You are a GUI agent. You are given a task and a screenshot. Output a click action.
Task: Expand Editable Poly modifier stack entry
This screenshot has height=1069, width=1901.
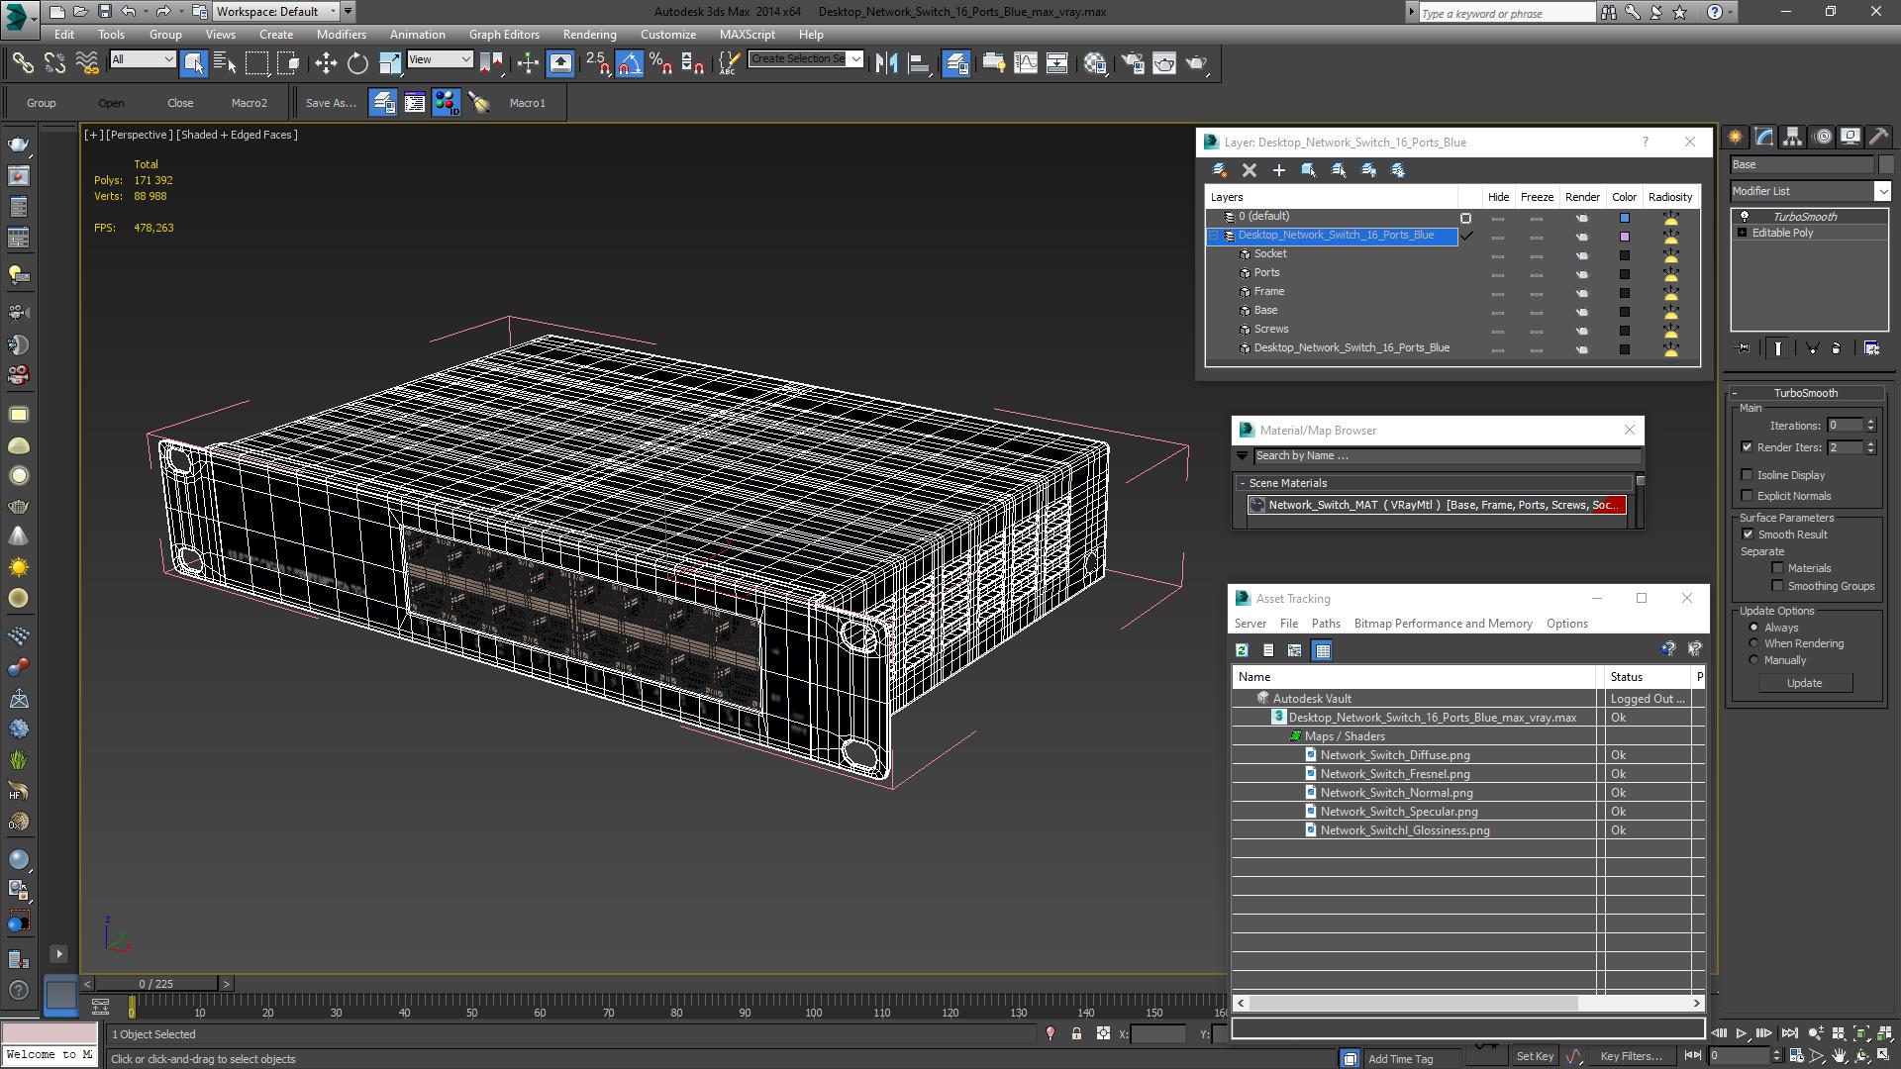pos(1742,233)
